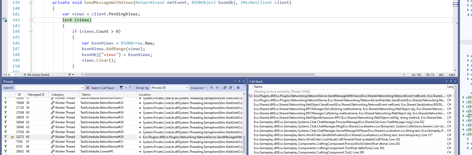Click the editor split-view handle icon
Image resolution: width=472 pixels, height=155 pixels.
click(455, 4)
